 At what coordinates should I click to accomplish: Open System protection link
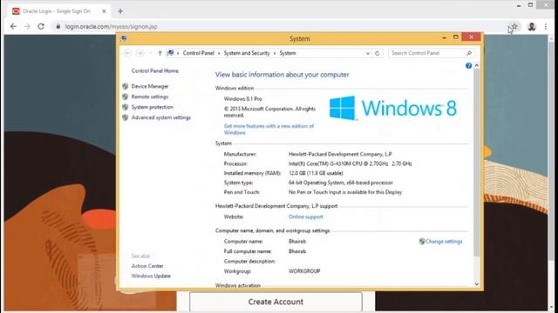(153, 107)
